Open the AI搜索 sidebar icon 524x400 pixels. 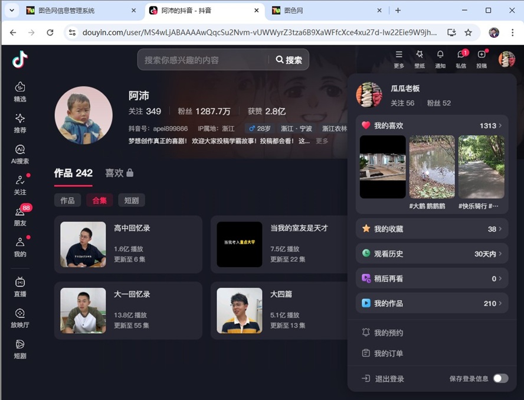pos(20,154)
